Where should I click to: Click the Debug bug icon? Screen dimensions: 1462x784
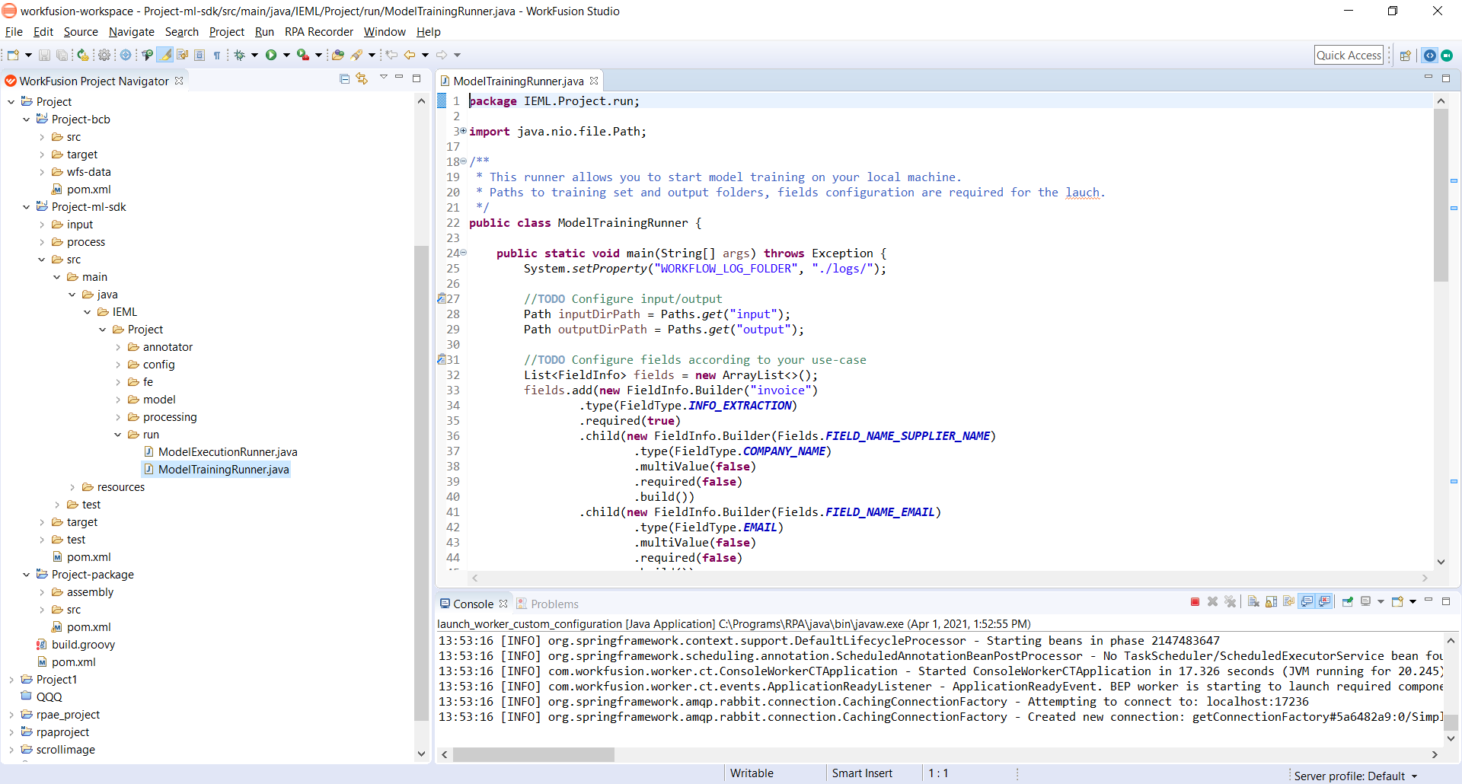pos(239,55)
